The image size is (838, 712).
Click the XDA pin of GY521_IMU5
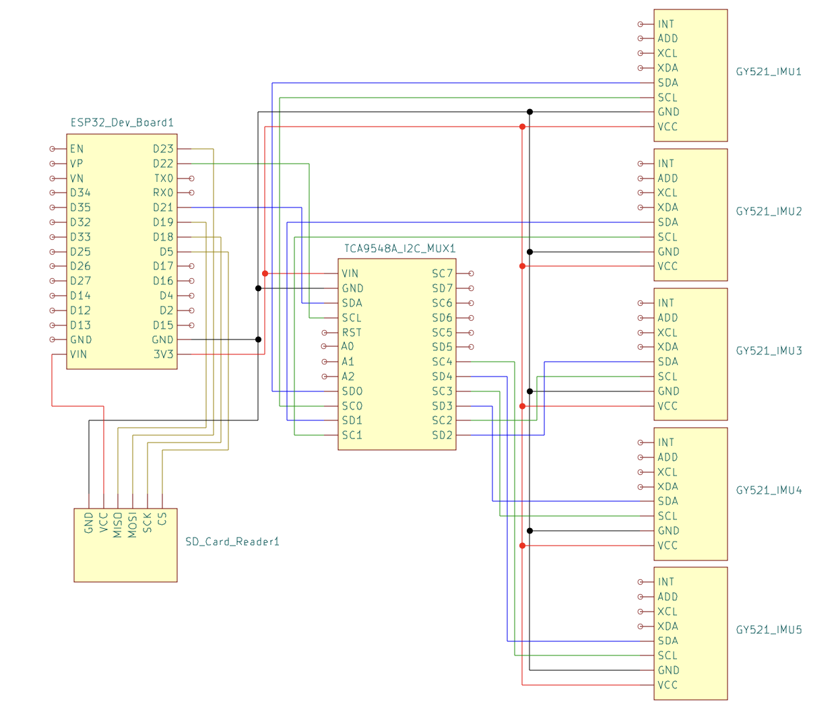point(668,626)
